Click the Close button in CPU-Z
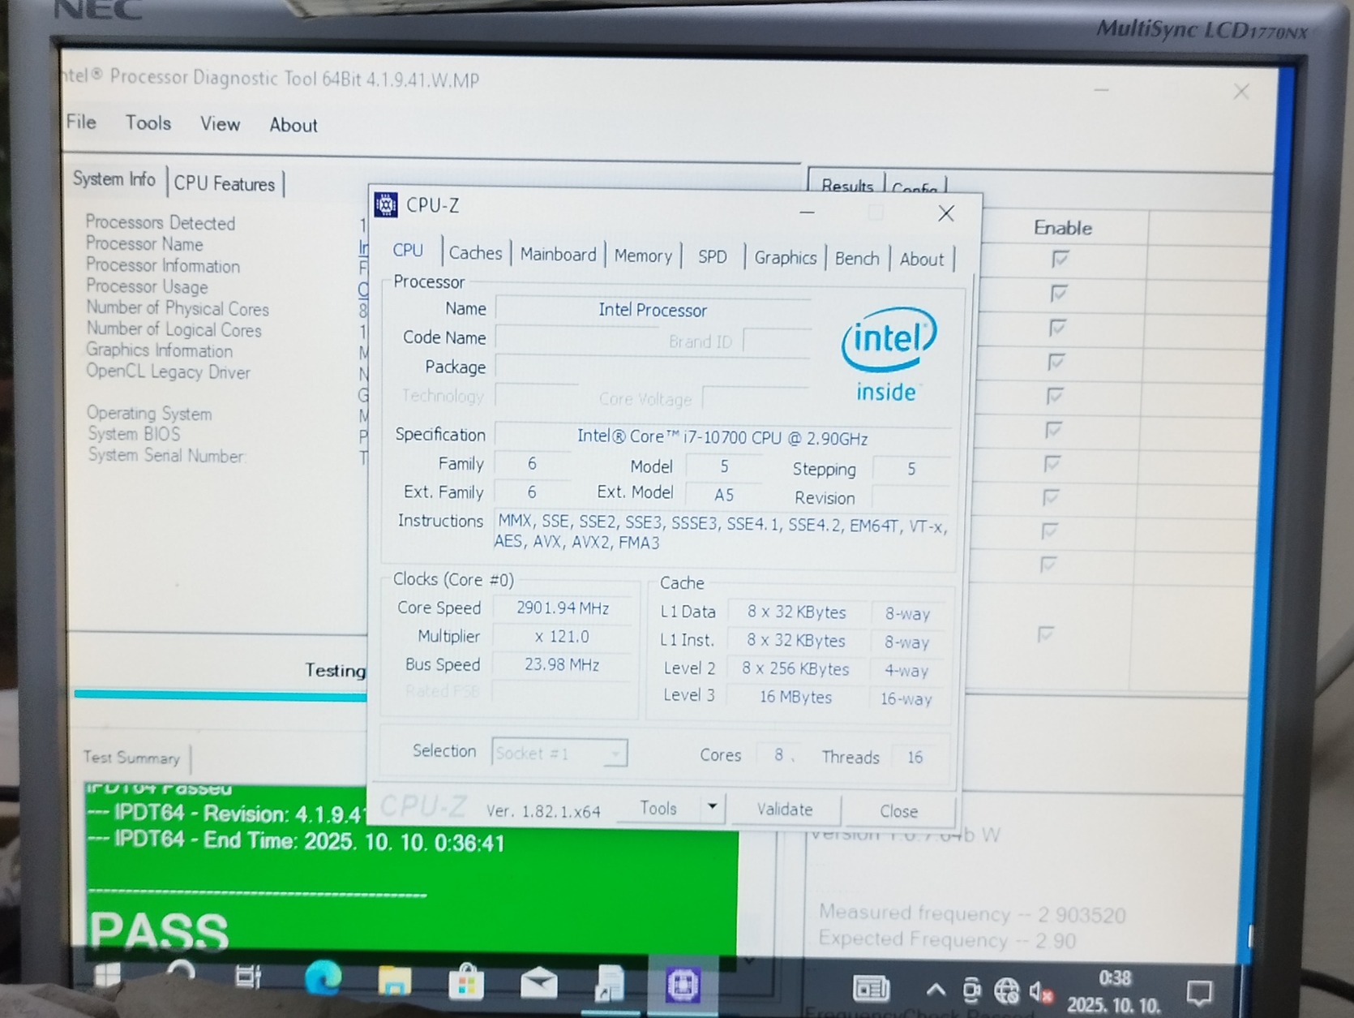The height and width of the screenshot is (1018, 1354). (899, 811)
